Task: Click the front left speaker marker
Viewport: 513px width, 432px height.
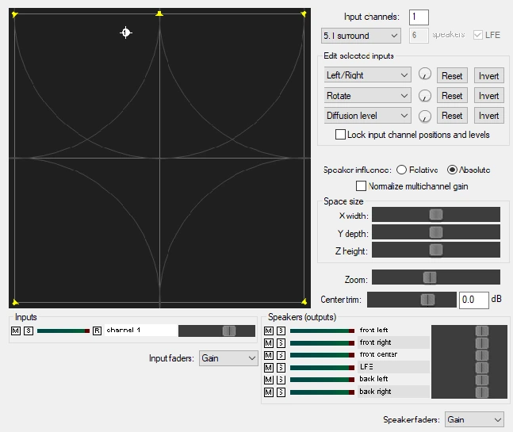Action: click(x=15, y=14)
